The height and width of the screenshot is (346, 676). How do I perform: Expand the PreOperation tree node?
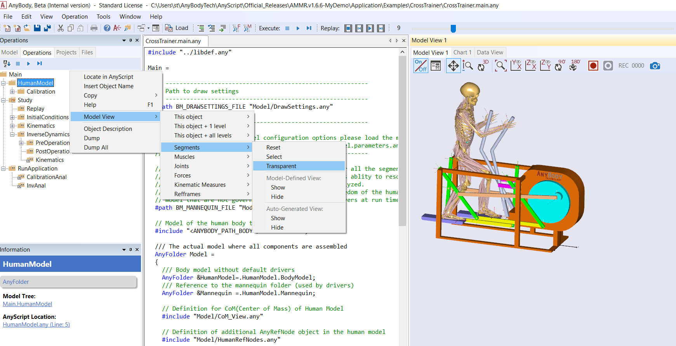[21, 143]
